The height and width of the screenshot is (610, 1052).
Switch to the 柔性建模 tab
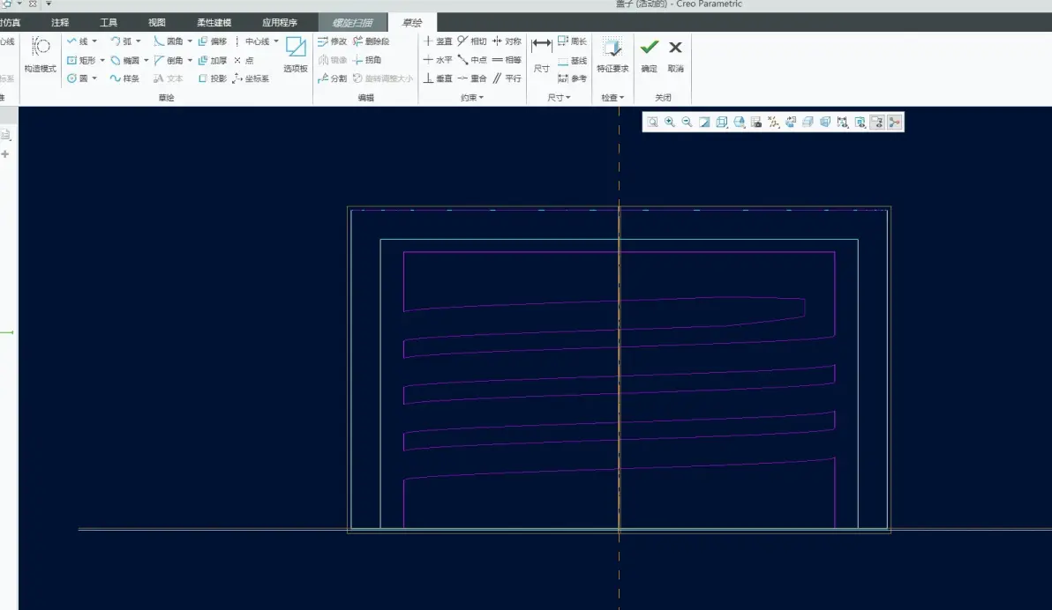[214, 23]
